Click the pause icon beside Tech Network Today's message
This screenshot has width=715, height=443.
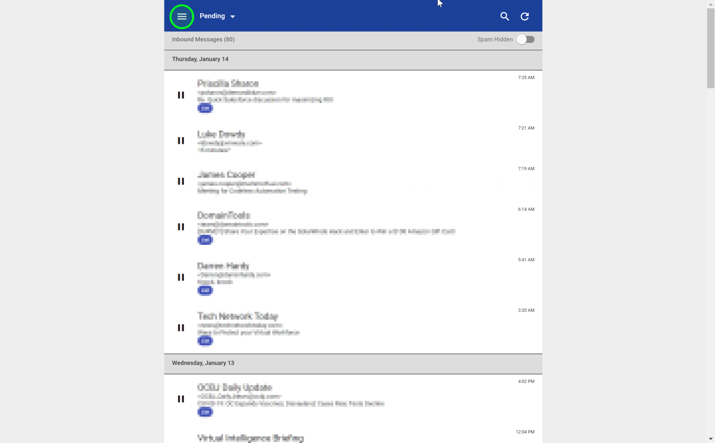[x=181, y=328]
